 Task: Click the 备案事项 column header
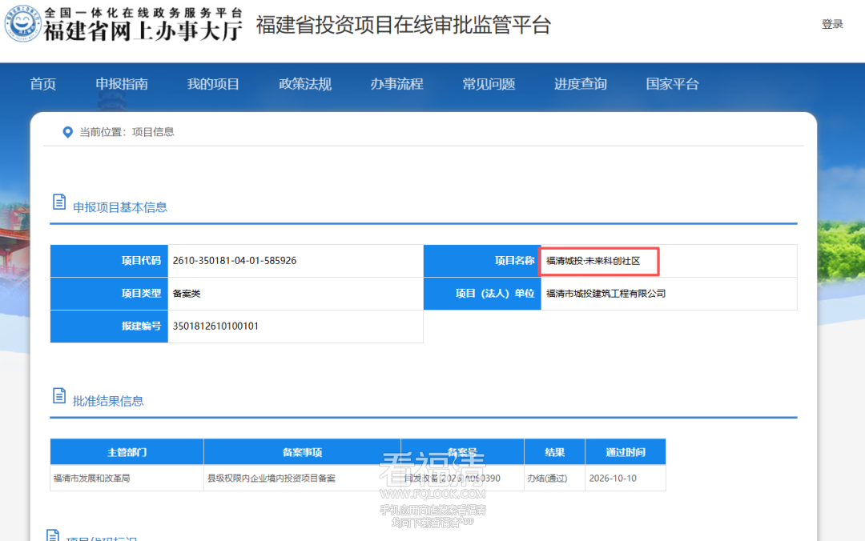(302, 452)
